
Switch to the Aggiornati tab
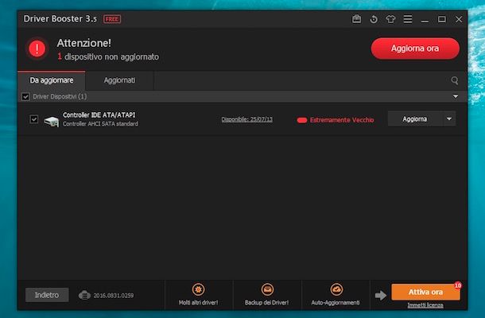119,80
